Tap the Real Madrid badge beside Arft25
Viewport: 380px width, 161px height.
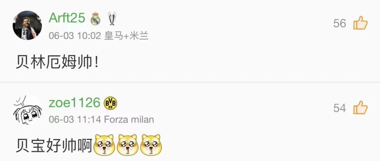tap(95, 18)
